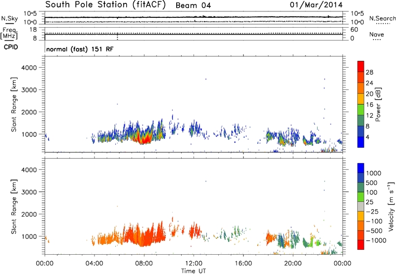This screenshot has height=274, width=396.
Task: Click the 08:00 time tick label
Action: coord(144,264)
